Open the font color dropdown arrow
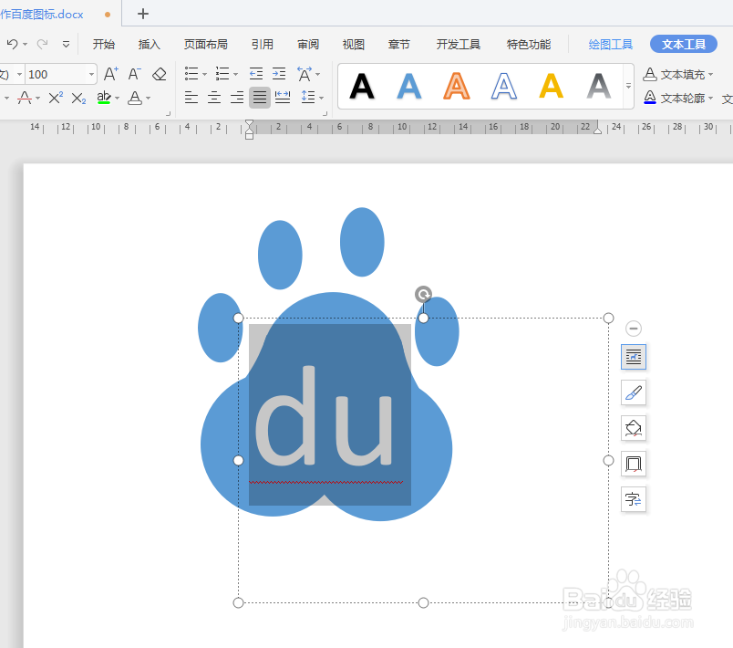The image size is (733, 648). click(149, 99)
